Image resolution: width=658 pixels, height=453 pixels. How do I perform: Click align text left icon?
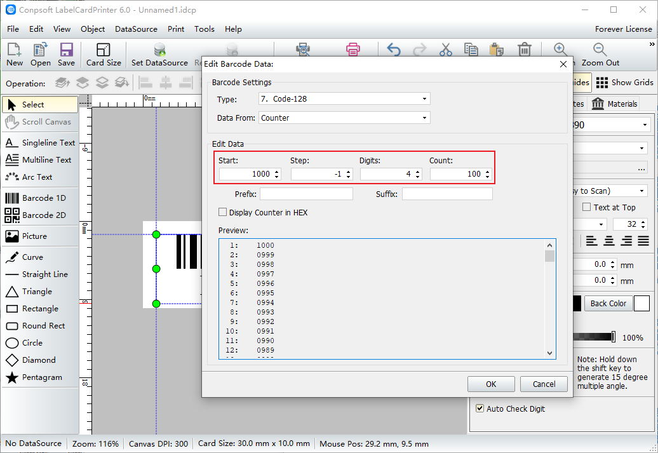[592, 241]
